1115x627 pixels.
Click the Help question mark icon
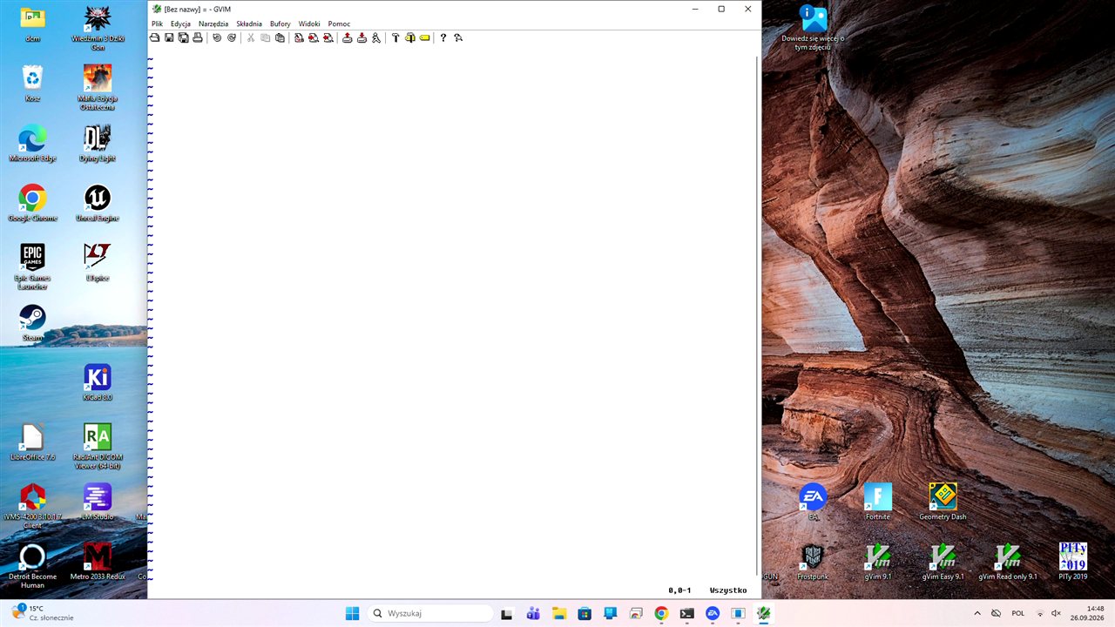443,37
